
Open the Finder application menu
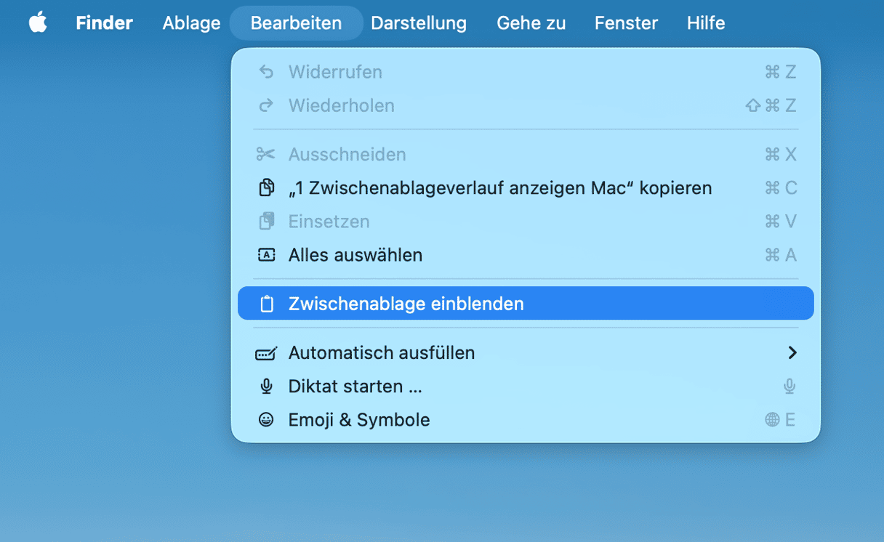pyautogui.click(x=104, y=23)
